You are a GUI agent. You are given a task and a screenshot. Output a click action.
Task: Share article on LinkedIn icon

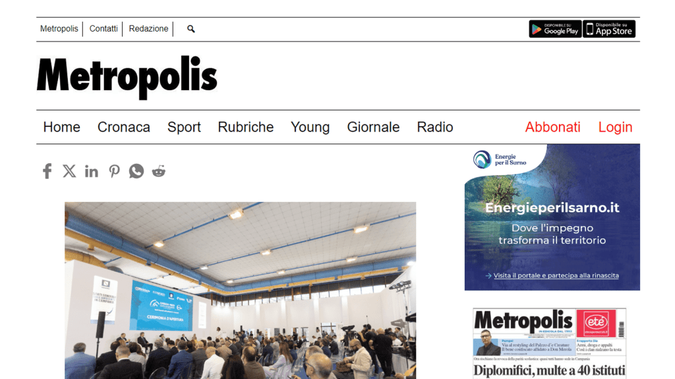tap(91, 171)
